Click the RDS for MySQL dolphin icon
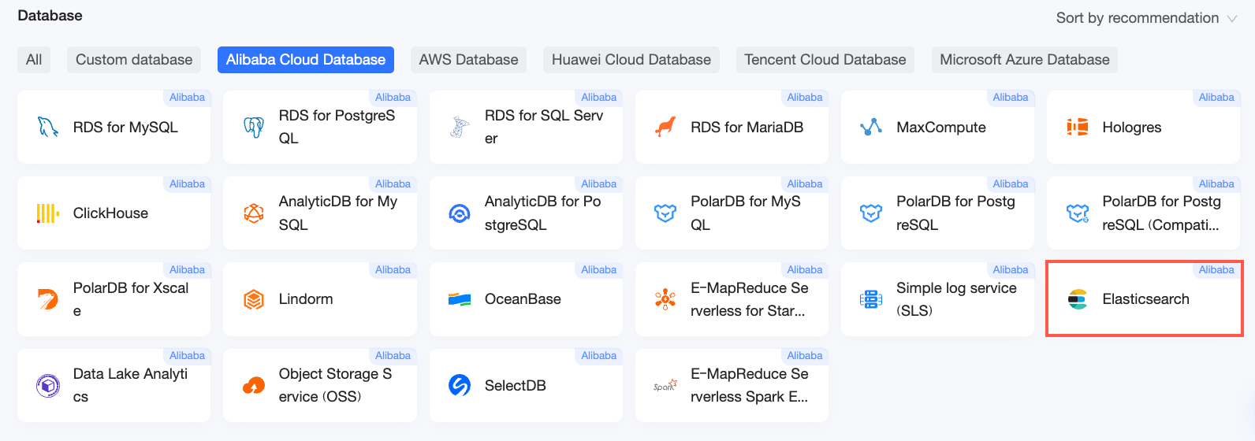 tap(48, 127)
